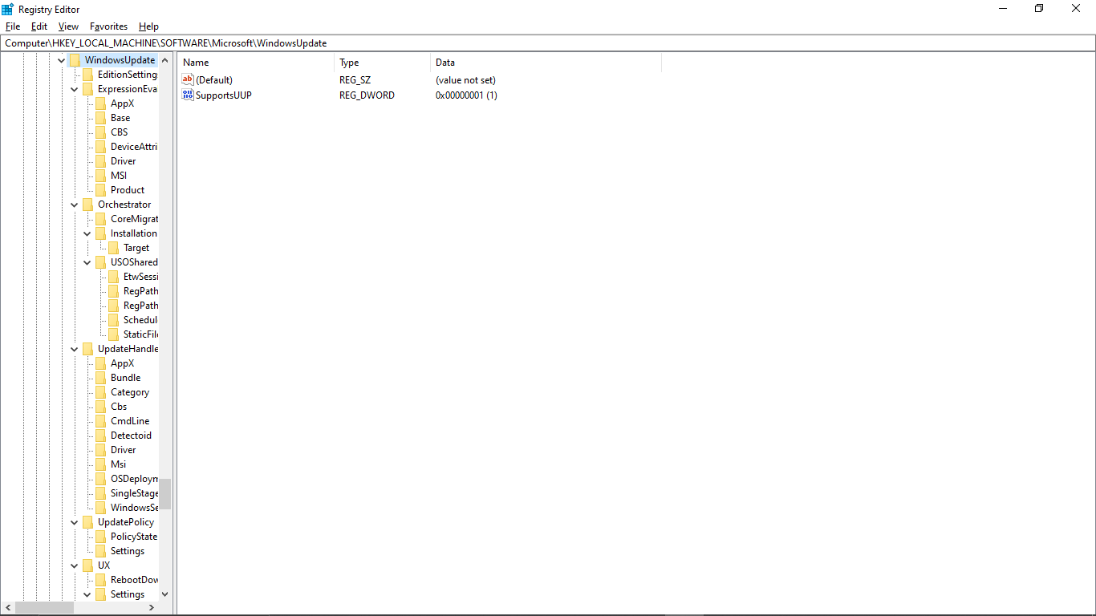Click the REG_DWORD type cell
This screenshot has height=616, width=1096.
click(367, 95)
